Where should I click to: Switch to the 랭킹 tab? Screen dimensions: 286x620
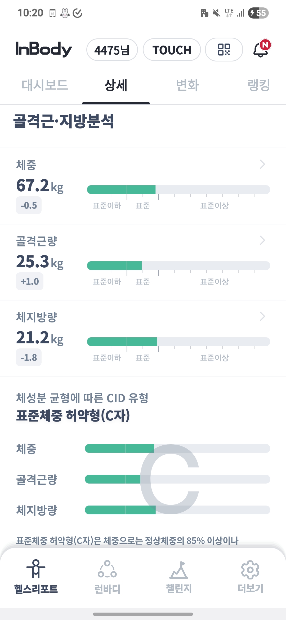(258, 85)
